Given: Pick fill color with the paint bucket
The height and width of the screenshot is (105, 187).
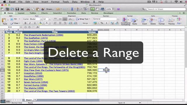Looking at the screenshot, I should point(40,23).
